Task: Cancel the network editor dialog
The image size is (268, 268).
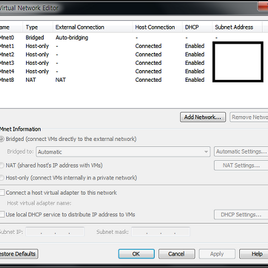Action: pyautogui.click(x=176, y=254)
